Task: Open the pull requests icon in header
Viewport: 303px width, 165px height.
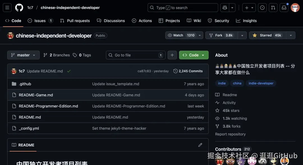Action: [273, 8]
